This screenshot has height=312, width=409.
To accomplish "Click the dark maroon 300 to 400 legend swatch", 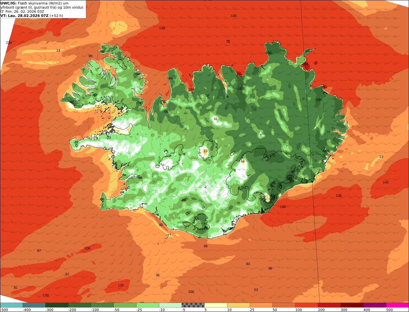I will pyautogui.click(x=352, y=305).
